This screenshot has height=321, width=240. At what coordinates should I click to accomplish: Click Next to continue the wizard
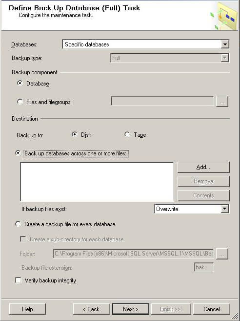click(130, 309)
